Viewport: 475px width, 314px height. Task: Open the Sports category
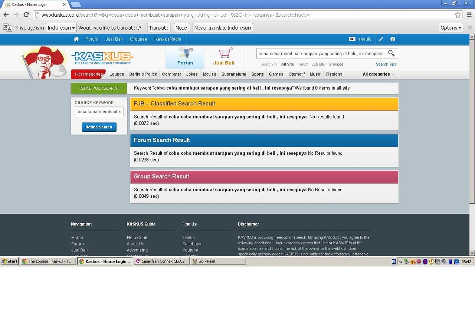tap(258, 74)
